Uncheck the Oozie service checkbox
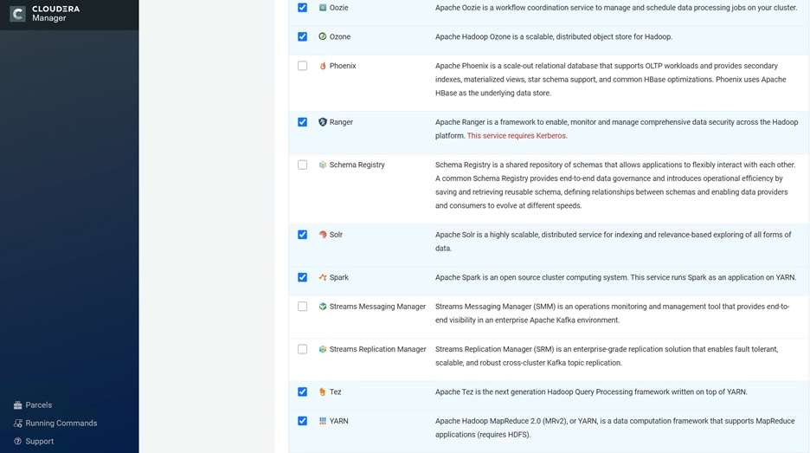 pyautogui.click(x=302, y=8)
